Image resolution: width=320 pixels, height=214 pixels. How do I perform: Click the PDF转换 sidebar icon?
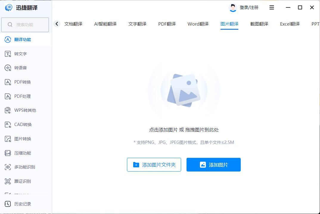pos(8,82)
